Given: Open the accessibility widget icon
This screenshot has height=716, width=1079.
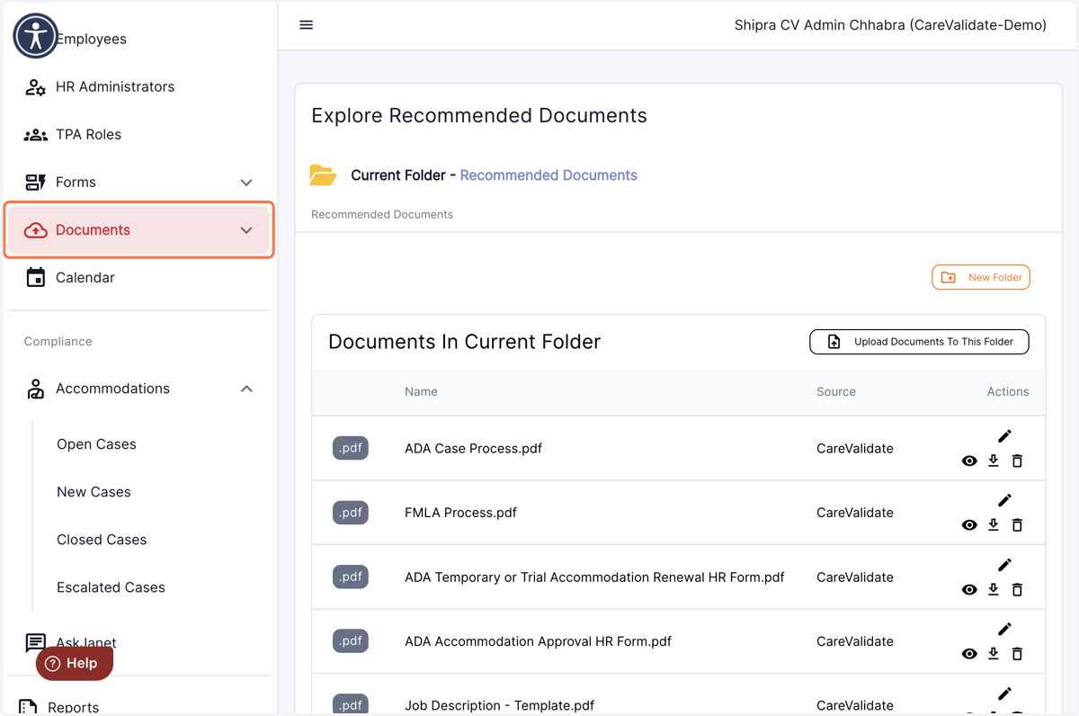Looking at the screenshot, I should (x=36, y=36).
